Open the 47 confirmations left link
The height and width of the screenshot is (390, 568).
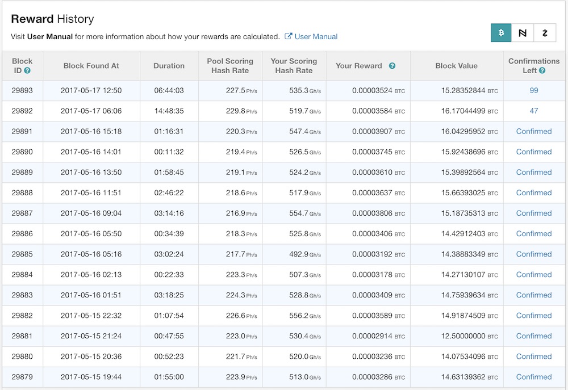point(534,111)
